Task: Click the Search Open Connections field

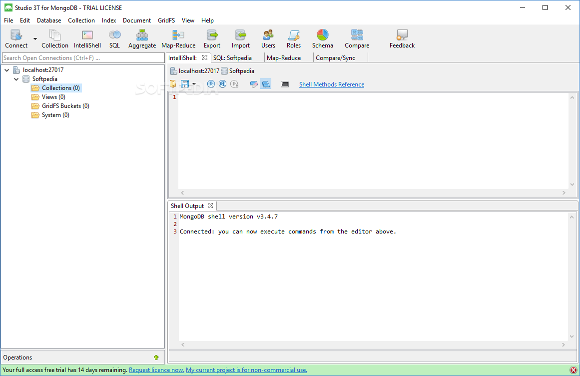Action: (x=82, y=57)
